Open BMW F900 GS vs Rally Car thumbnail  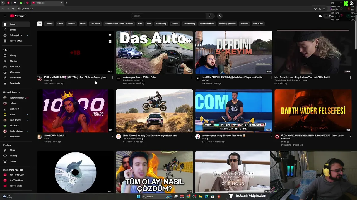155,111
